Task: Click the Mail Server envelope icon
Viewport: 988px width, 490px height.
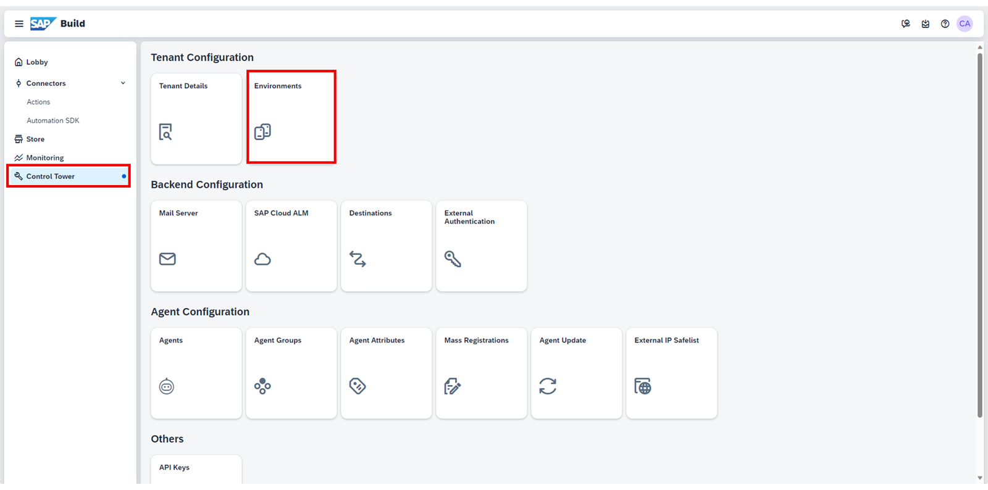Action: tap(167, 259)
